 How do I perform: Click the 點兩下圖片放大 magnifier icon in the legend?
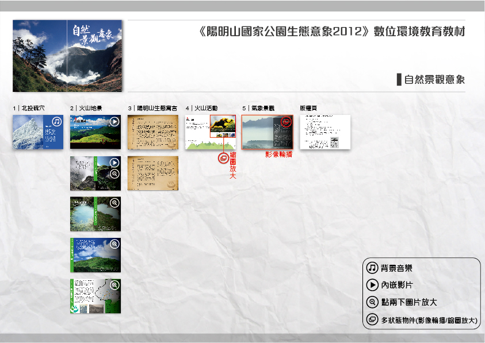(372, 302)
